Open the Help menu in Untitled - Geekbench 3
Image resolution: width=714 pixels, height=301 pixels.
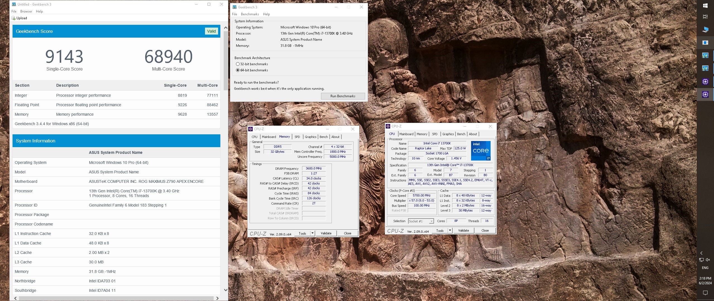click(x=39, y=11)
